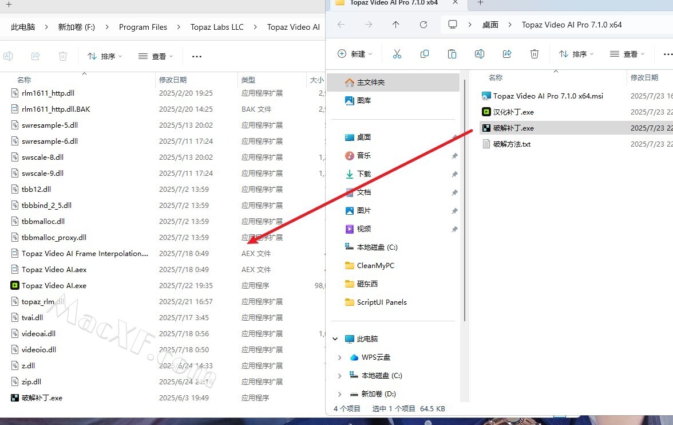Expand 本地磁盘 (C:) under 此电脑

click(x=339, y=376)
